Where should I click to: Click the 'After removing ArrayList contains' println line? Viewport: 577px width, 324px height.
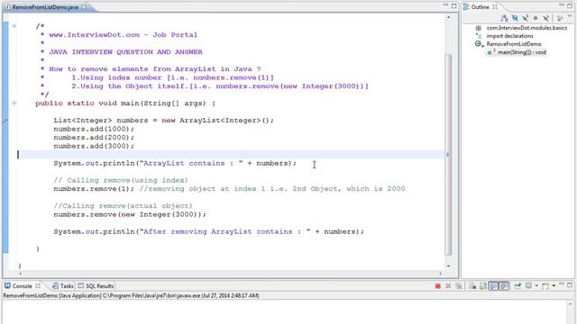click(x=208, y=232)
